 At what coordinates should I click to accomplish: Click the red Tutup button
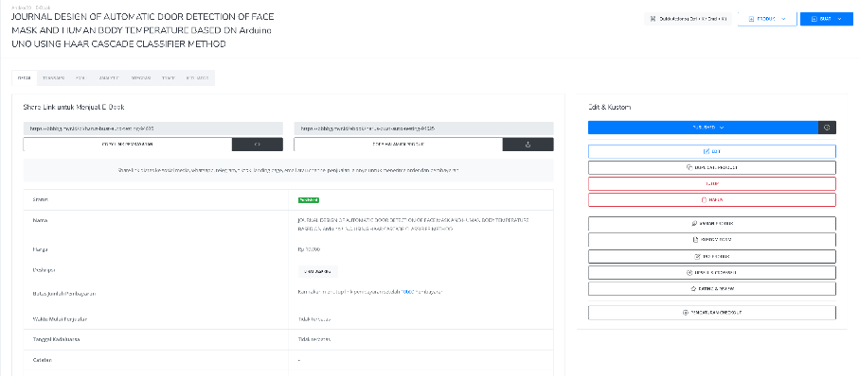tap(712, 183)
